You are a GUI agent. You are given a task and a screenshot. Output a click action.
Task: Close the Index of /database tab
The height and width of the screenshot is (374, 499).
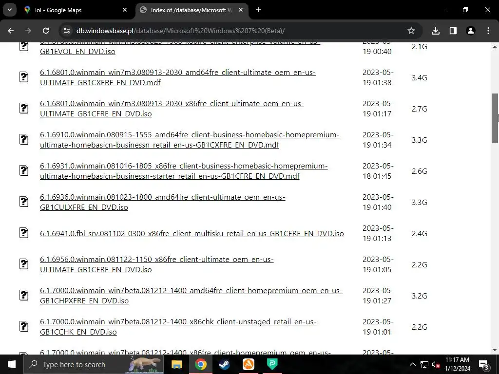click(x=241, y=10)
